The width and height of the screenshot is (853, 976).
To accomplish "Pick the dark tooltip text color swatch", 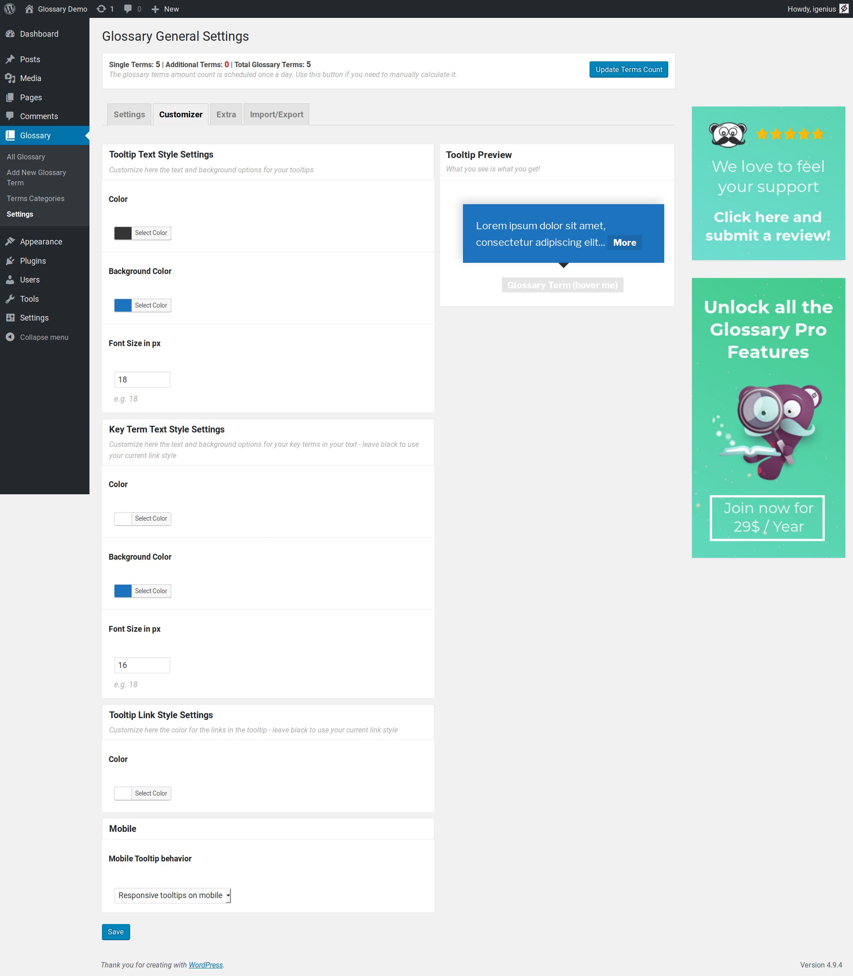I will tap(123, 233).
